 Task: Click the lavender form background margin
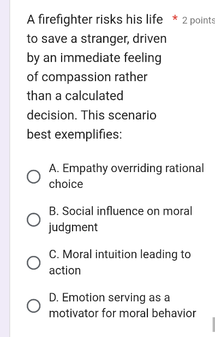pos(5,169)
